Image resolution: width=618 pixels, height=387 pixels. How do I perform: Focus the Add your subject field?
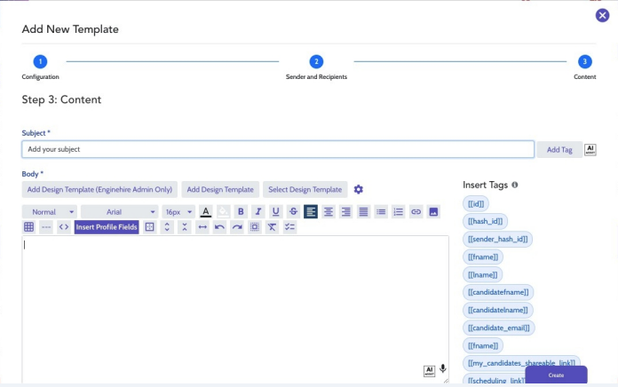[278, 149]
